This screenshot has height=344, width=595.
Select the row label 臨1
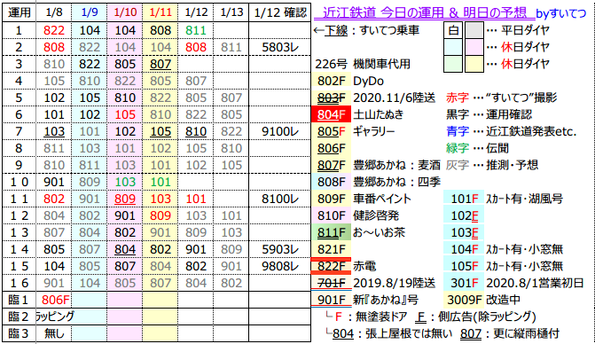tap(19, 300)
